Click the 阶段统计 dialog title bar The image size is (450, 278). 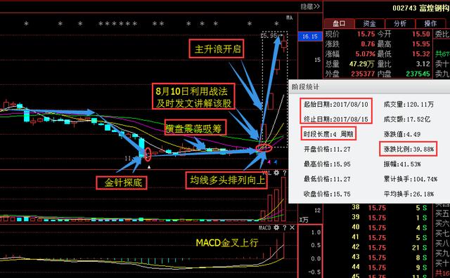tap(369, 86)
